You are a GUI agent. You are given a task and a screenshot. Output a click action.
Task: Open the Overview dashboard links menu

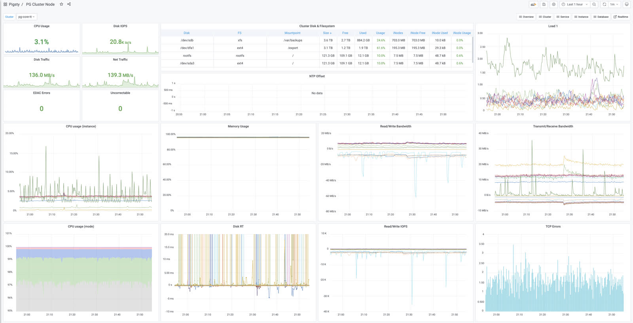(526, 17)
